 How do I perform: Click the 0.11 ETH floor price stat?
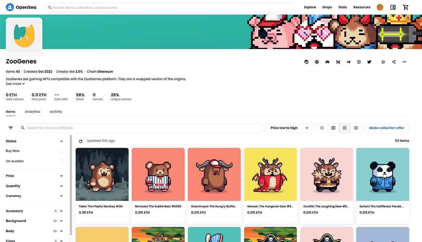[39, 97]
